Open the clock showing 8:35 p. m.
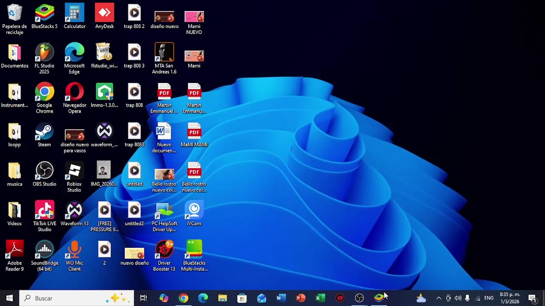Image resolution: width=545 pixels, height=306 pixels. pyautogui.click(x=510, y=298)
